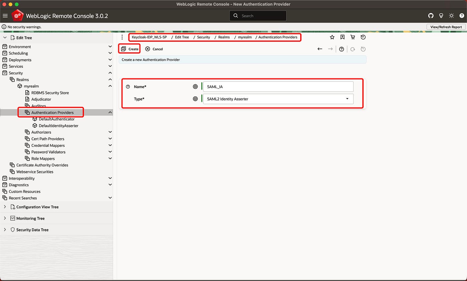Viewport: 467px width, 281px height.
Task: Collapse the Realms node chevron
Action: [x=110, y=79]
